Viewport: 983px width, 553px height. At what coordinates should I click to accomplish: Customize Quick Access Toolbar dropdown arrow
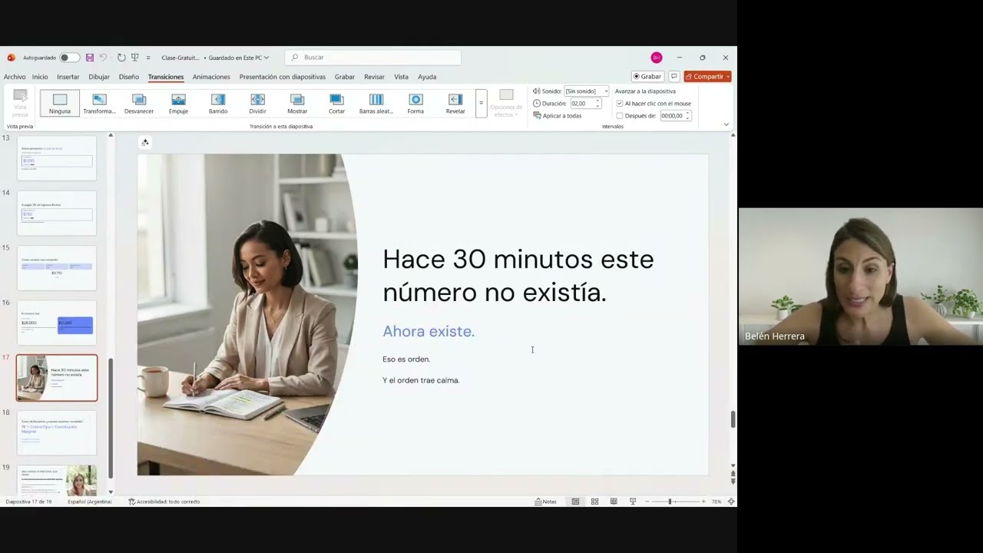click(x=148, y=58)
